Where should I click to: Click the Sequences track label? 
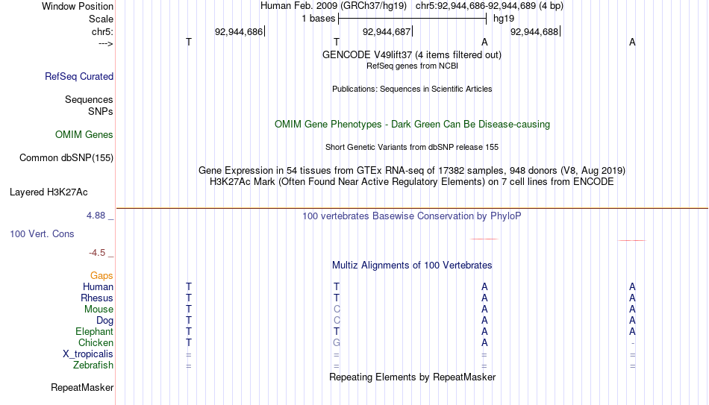(x=89, y=99)
